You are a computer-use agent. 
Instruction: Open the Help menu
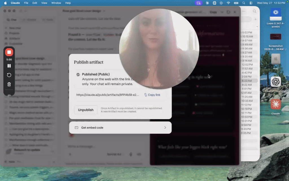pos(68,3)
